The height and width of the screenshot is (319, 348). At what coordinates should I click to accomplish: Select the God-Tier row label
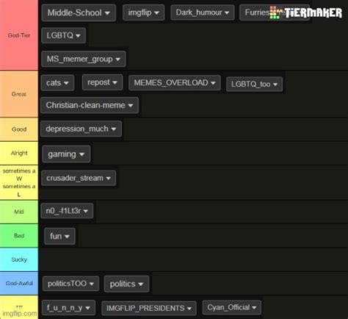tap(19, 35)
